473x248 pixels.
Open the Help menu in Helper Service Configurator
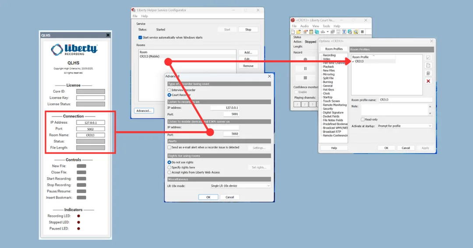pos(145,16)
